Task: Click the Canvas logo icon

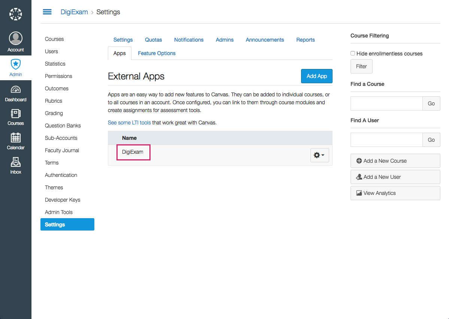Action: tap(15, 14)
